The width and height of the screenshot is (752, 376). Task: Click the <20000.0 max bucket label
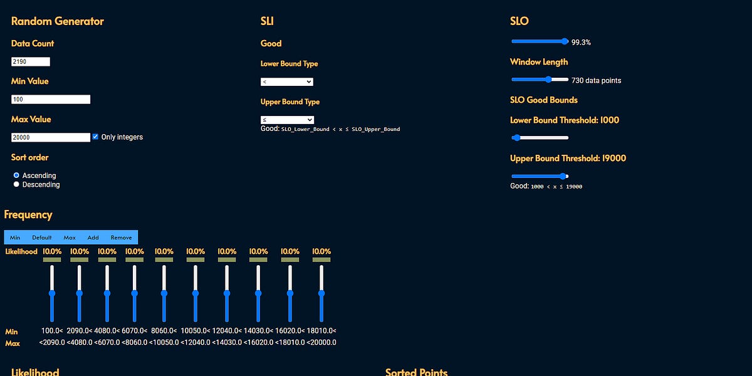321,343
